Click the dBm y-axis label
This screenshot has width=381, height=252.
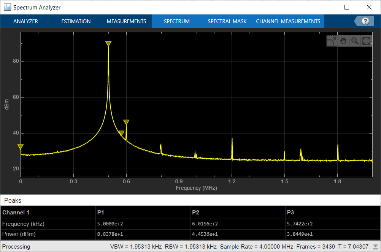[6, 104]
